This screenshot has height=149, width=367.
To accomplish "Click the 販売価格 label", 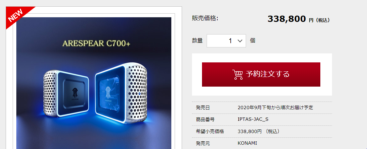I will point(205,18).
